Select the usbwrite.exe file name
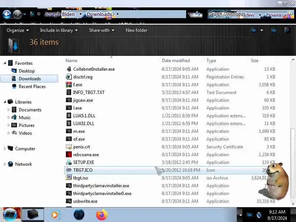 pyautogui.click(x=85, y=201)
